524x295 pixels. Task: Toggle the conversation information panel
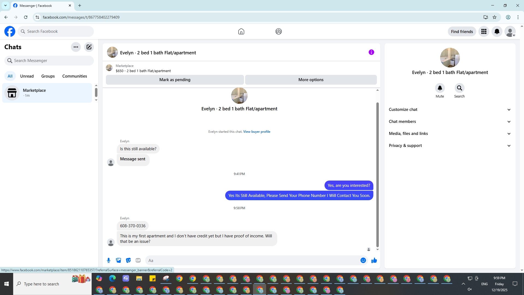371,52
